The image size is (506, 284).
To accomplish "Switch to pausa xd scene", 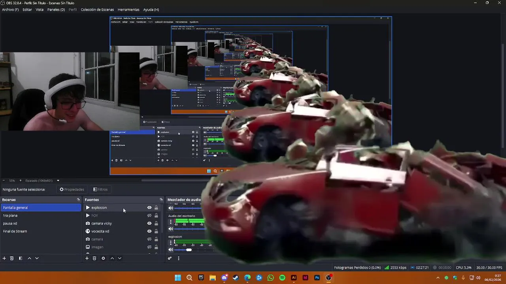I will click(x=40, y=223).
